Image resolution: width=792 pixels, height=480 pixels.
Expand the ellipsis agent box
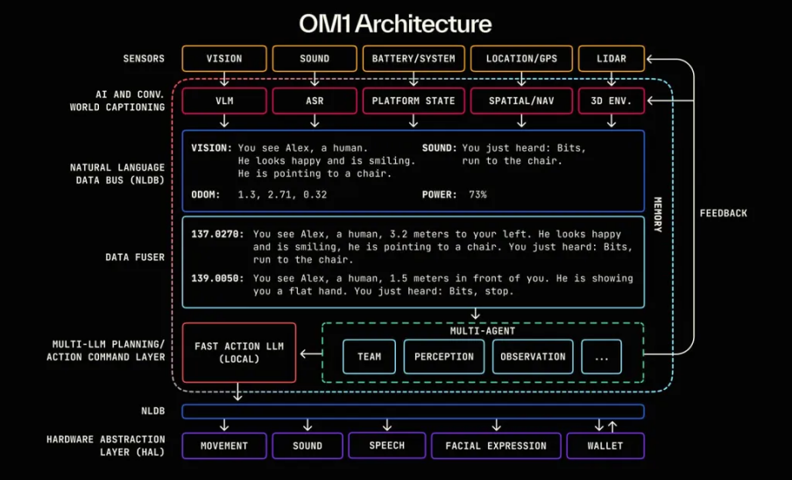(601, 356)
